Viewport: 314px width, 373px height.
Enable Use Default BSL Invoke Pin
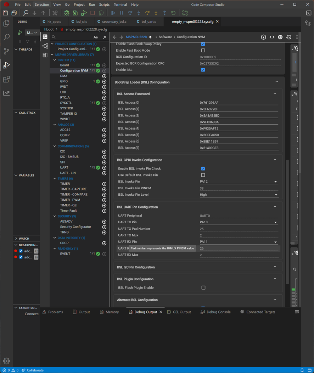click(x=203, y=175)
